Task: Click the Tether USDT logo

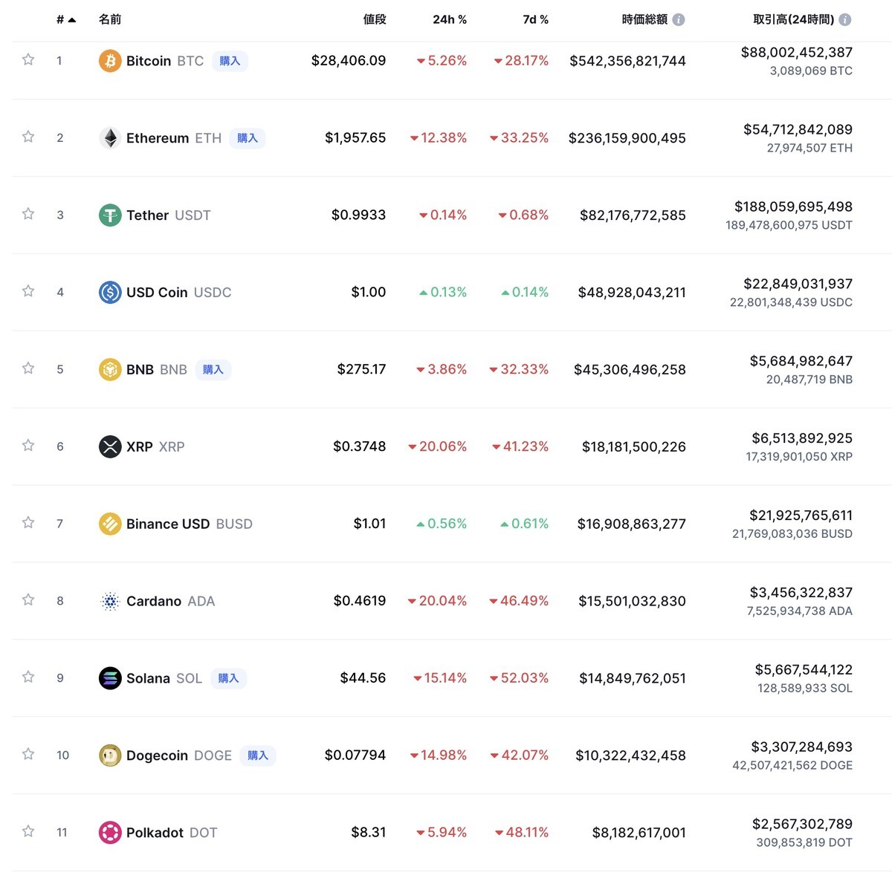Action: 110,215
